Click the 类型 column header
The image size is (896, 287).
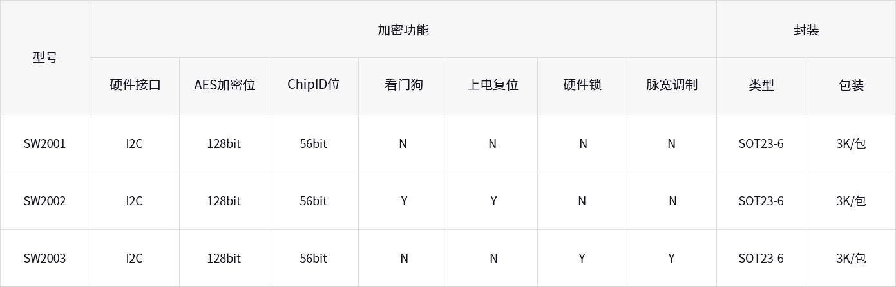(761, 85)
